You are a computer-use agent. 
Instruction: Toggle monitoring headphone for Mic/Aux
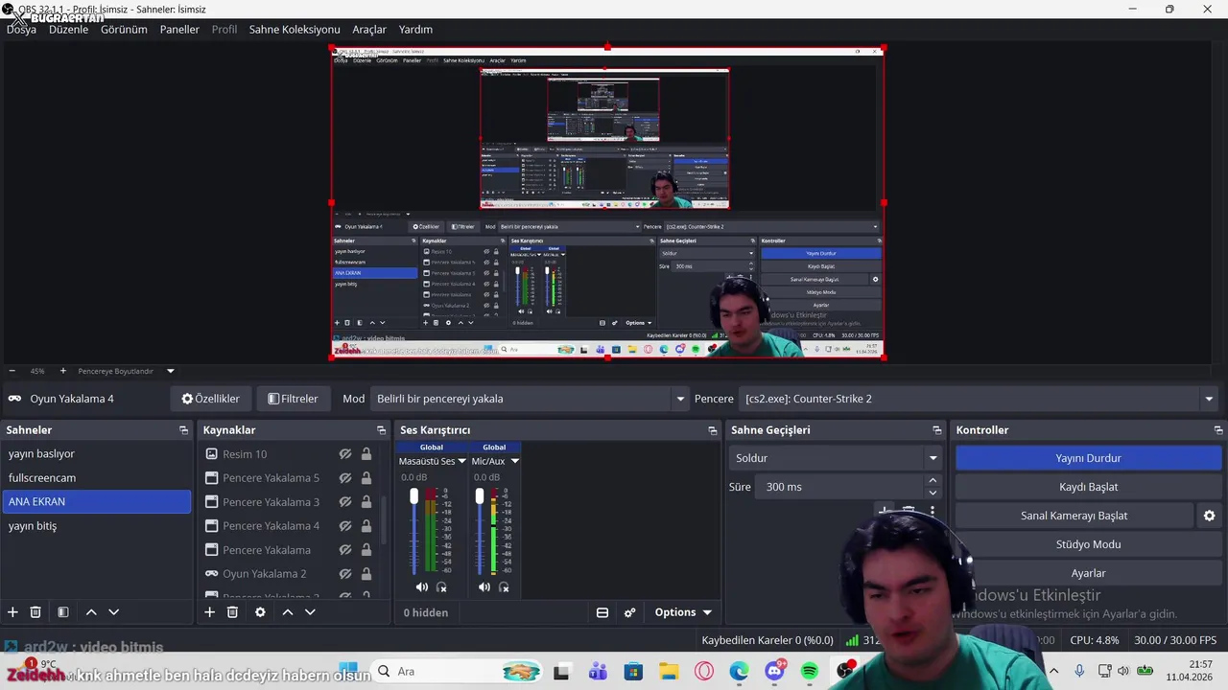click(x=504, y=586)
